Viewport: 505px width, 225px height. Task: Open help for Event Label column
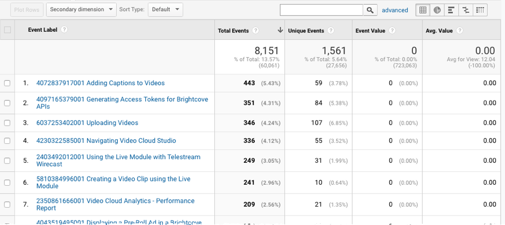pyautogui.click(x=65, y=30)
